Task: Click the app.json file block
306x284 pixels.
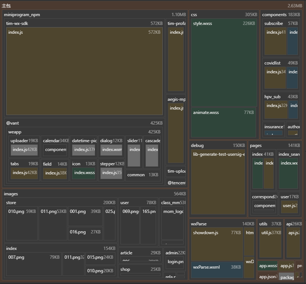Action: point(267,276)
